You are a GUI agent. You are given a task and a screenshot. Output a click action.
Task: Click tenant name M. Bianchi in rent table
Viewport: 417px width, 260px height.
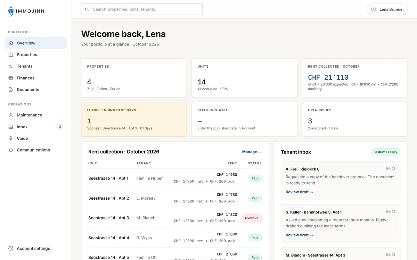146,218
